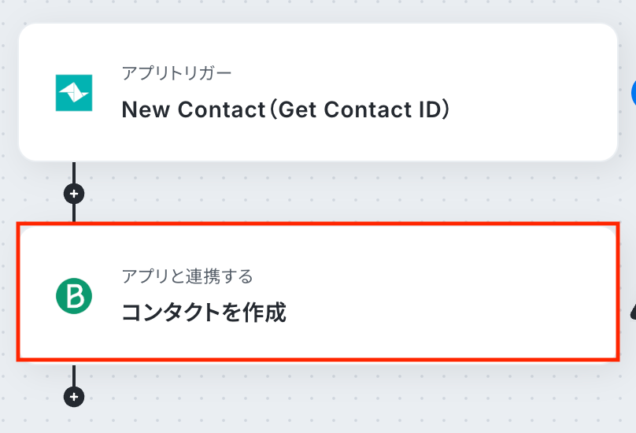Click the blue badge beside the trigger card
The height and width of the screenshot is (433, 636).
point(633,93)
